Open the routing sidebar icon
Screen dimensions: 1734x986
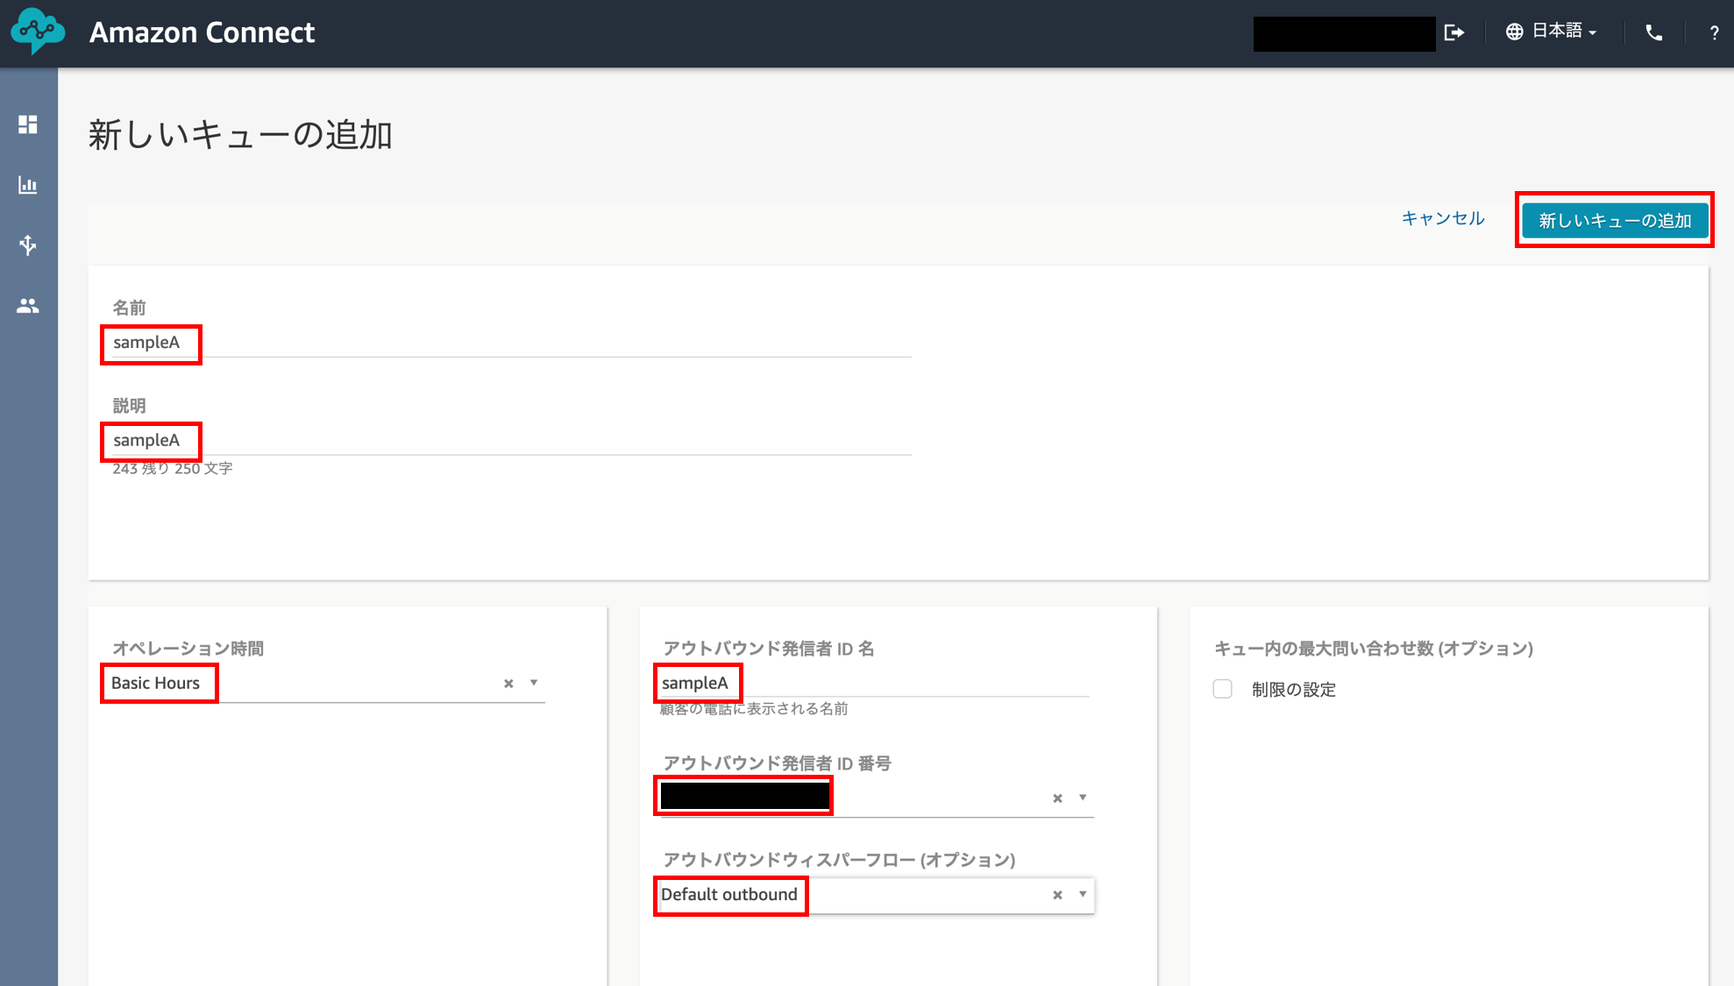28,245
